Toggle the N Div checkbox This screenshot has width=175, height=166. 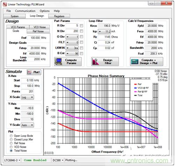(x=82, y=31)
